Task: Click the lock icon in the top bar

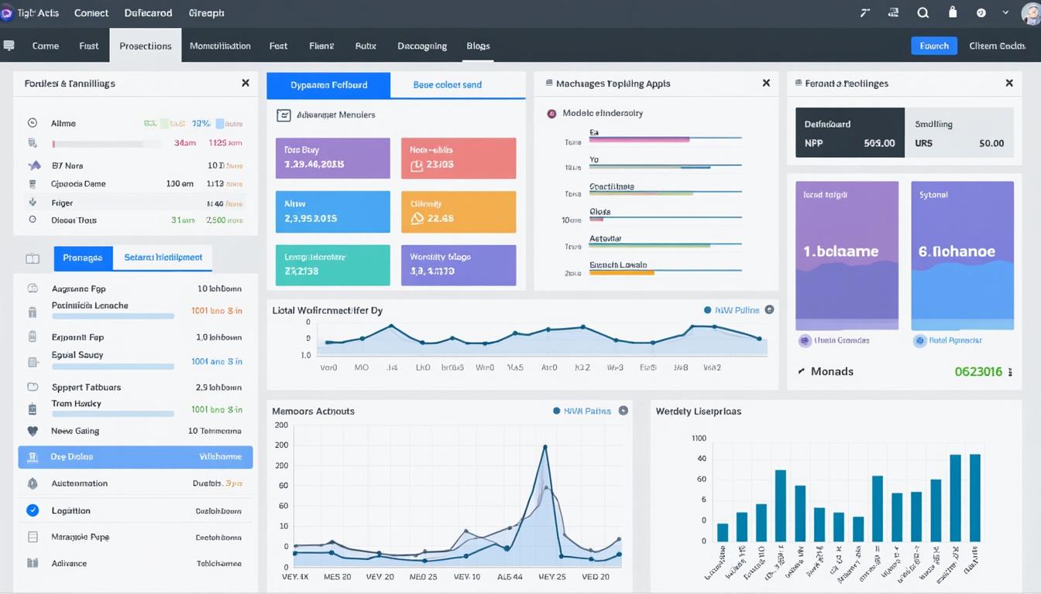Action: (953, 12)
